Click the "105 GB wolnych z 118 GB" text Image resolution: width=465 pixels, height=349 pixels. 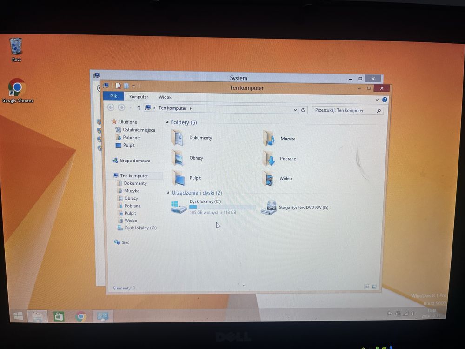(213, 213)
